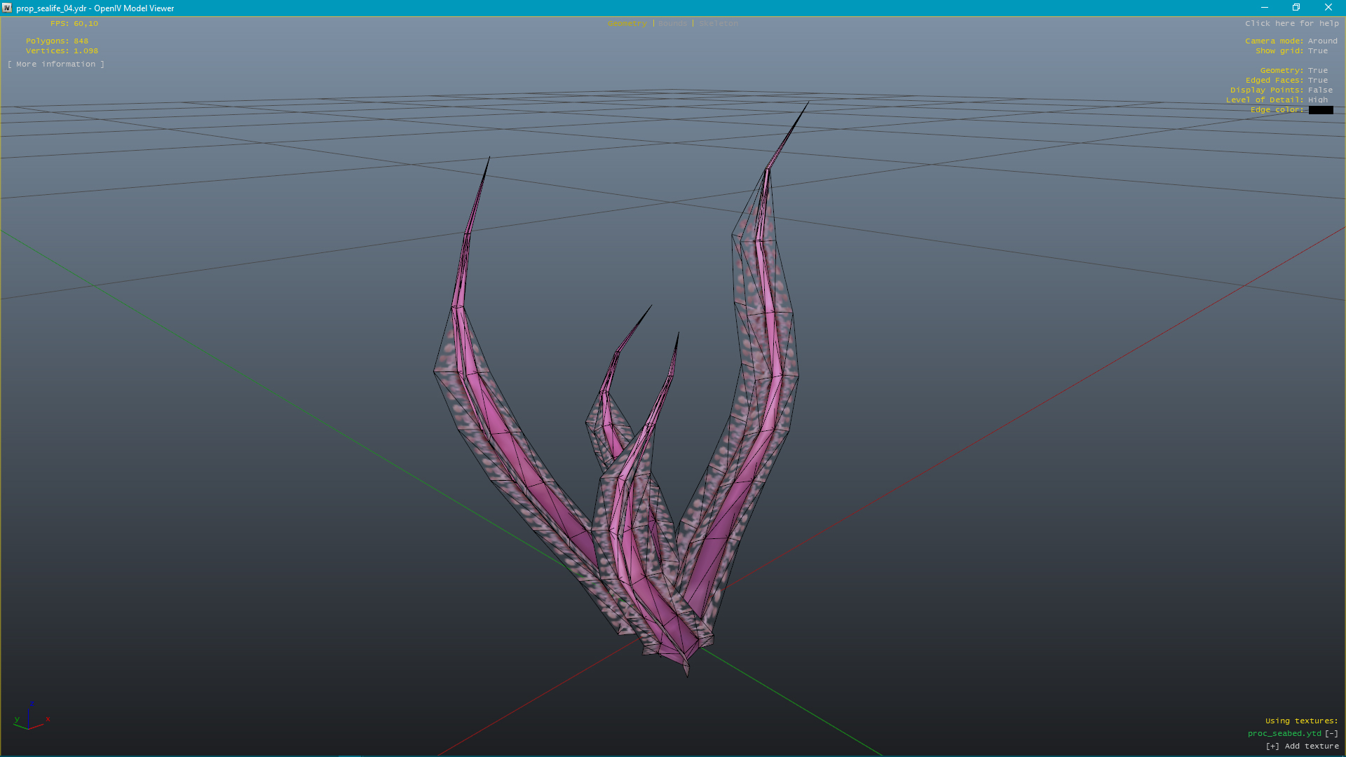Change Camera mode from Around

pyautogui.click(x=1322, y=41)
